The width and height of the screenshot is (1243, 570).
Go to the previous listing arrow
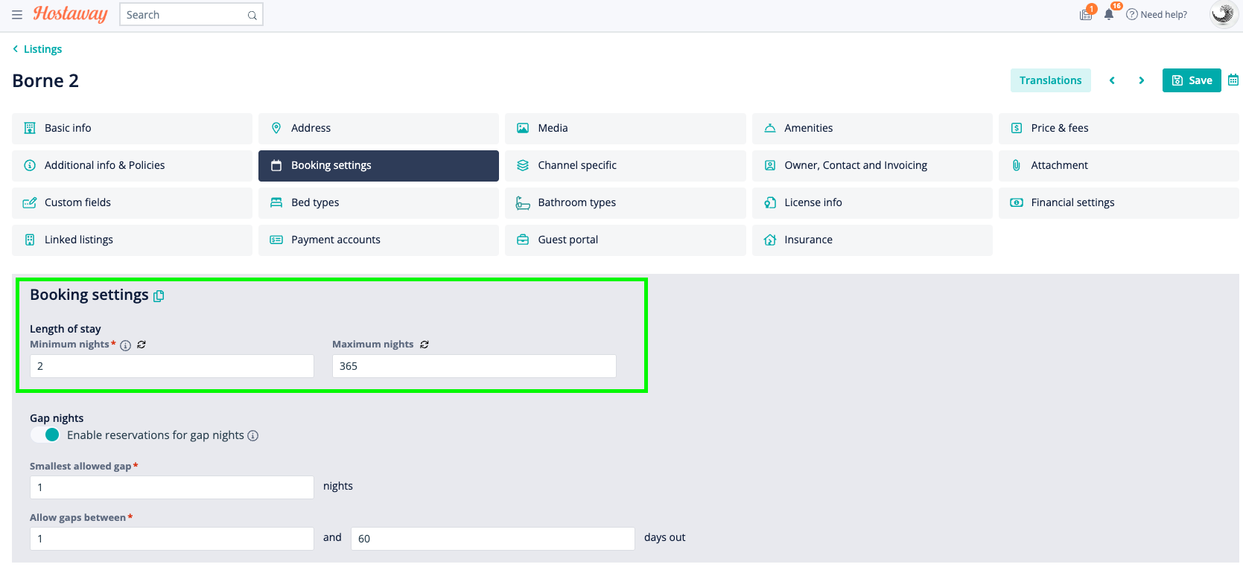click(1112, 80)
